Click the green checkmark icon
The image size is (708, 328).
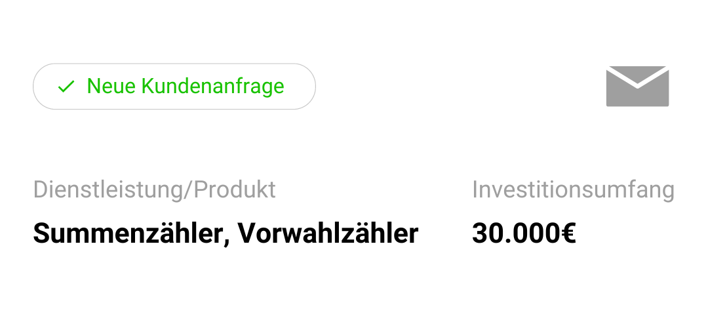click(66, 87)
